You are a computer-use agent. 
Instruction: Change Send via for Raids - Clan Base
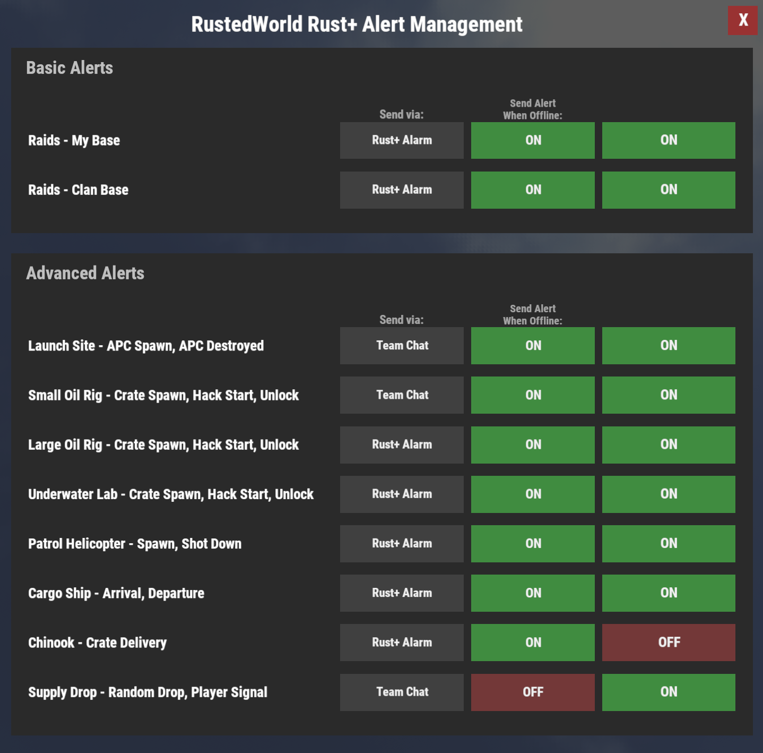(x=402, y=190)
